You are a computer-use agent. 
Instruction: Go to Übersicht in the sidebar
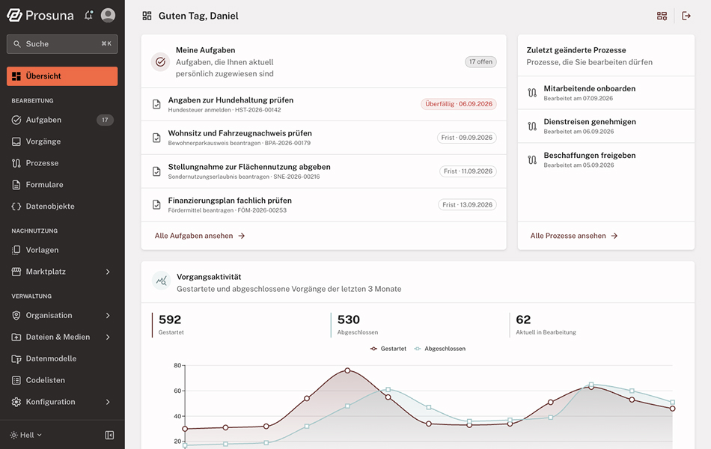click(62, 76)
